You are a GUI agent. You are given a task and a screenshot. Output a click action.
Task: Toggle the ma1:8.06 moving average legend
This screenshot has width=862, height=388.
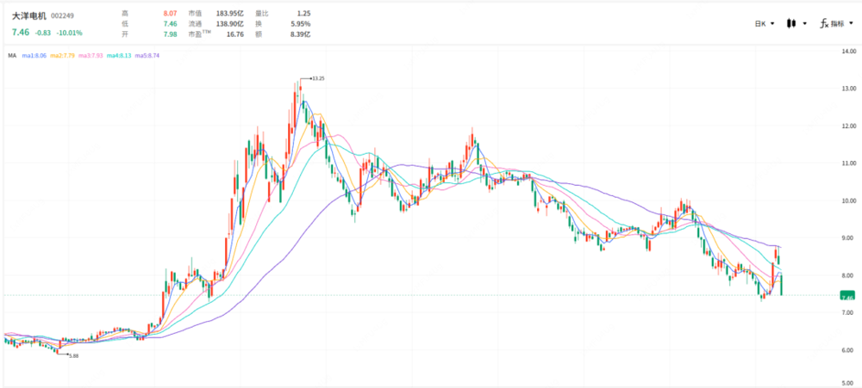point(34,55)
